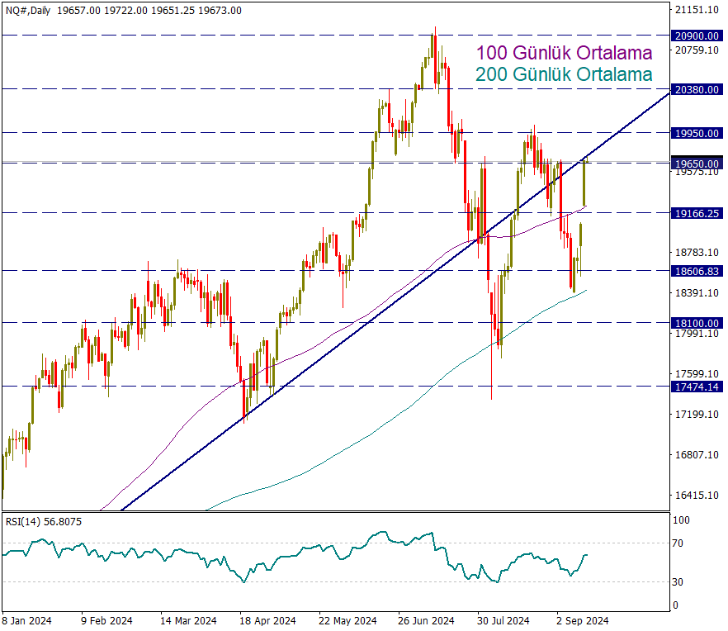
Task: Select the 19650.00 price level label
Action: (x=697, y=164)
